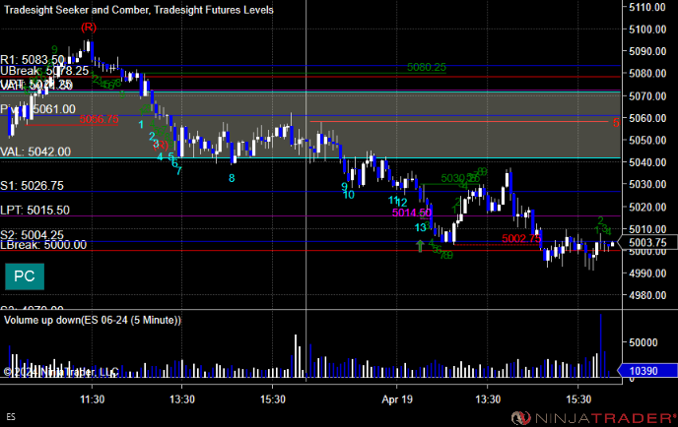Click the cyan countdown number 13
This screenshot has height=427, width=678.
click(x=420, y=227)
